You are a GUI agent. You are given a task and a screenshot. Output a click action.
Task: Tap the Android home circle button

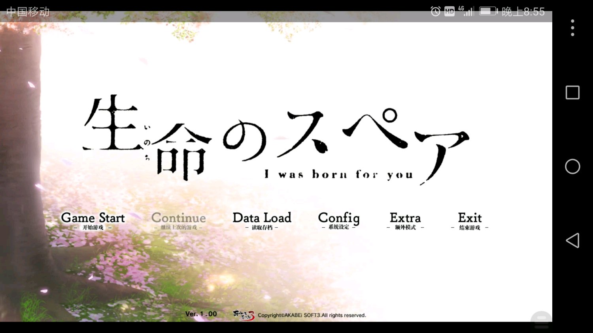(x=572, y=166)
